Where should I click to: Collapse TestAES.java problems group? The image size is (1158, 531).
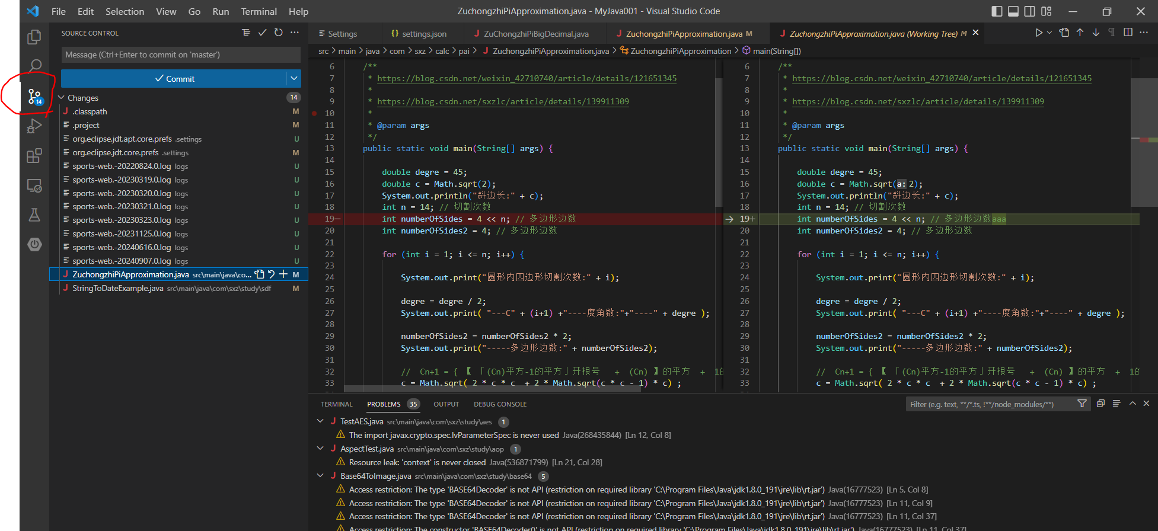[x=320, y=421]
